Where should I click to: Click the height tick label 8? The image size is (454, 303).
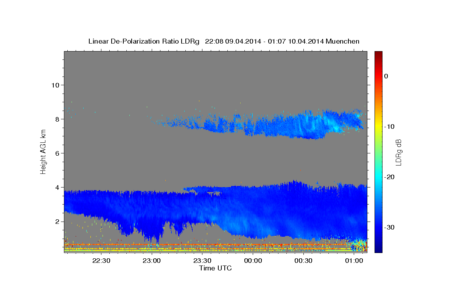pyautogui.click(x=58, y=119)
